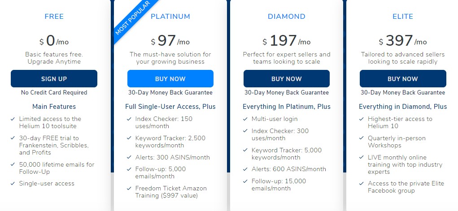Click the checkmark next to Alerts: 300 ASINS/month
The image size is (458, 211).
click(129, 157)
